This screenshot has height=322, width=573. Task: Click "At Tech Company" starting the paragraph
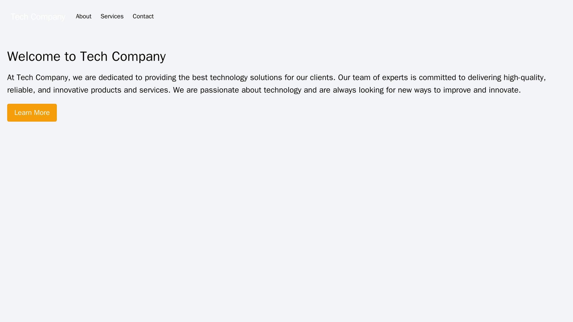pyautogui.click(x=34, y=77)
